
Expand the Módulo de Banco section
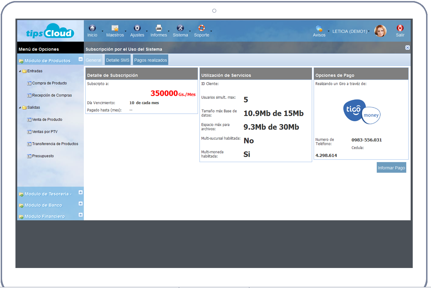(80, 203)
